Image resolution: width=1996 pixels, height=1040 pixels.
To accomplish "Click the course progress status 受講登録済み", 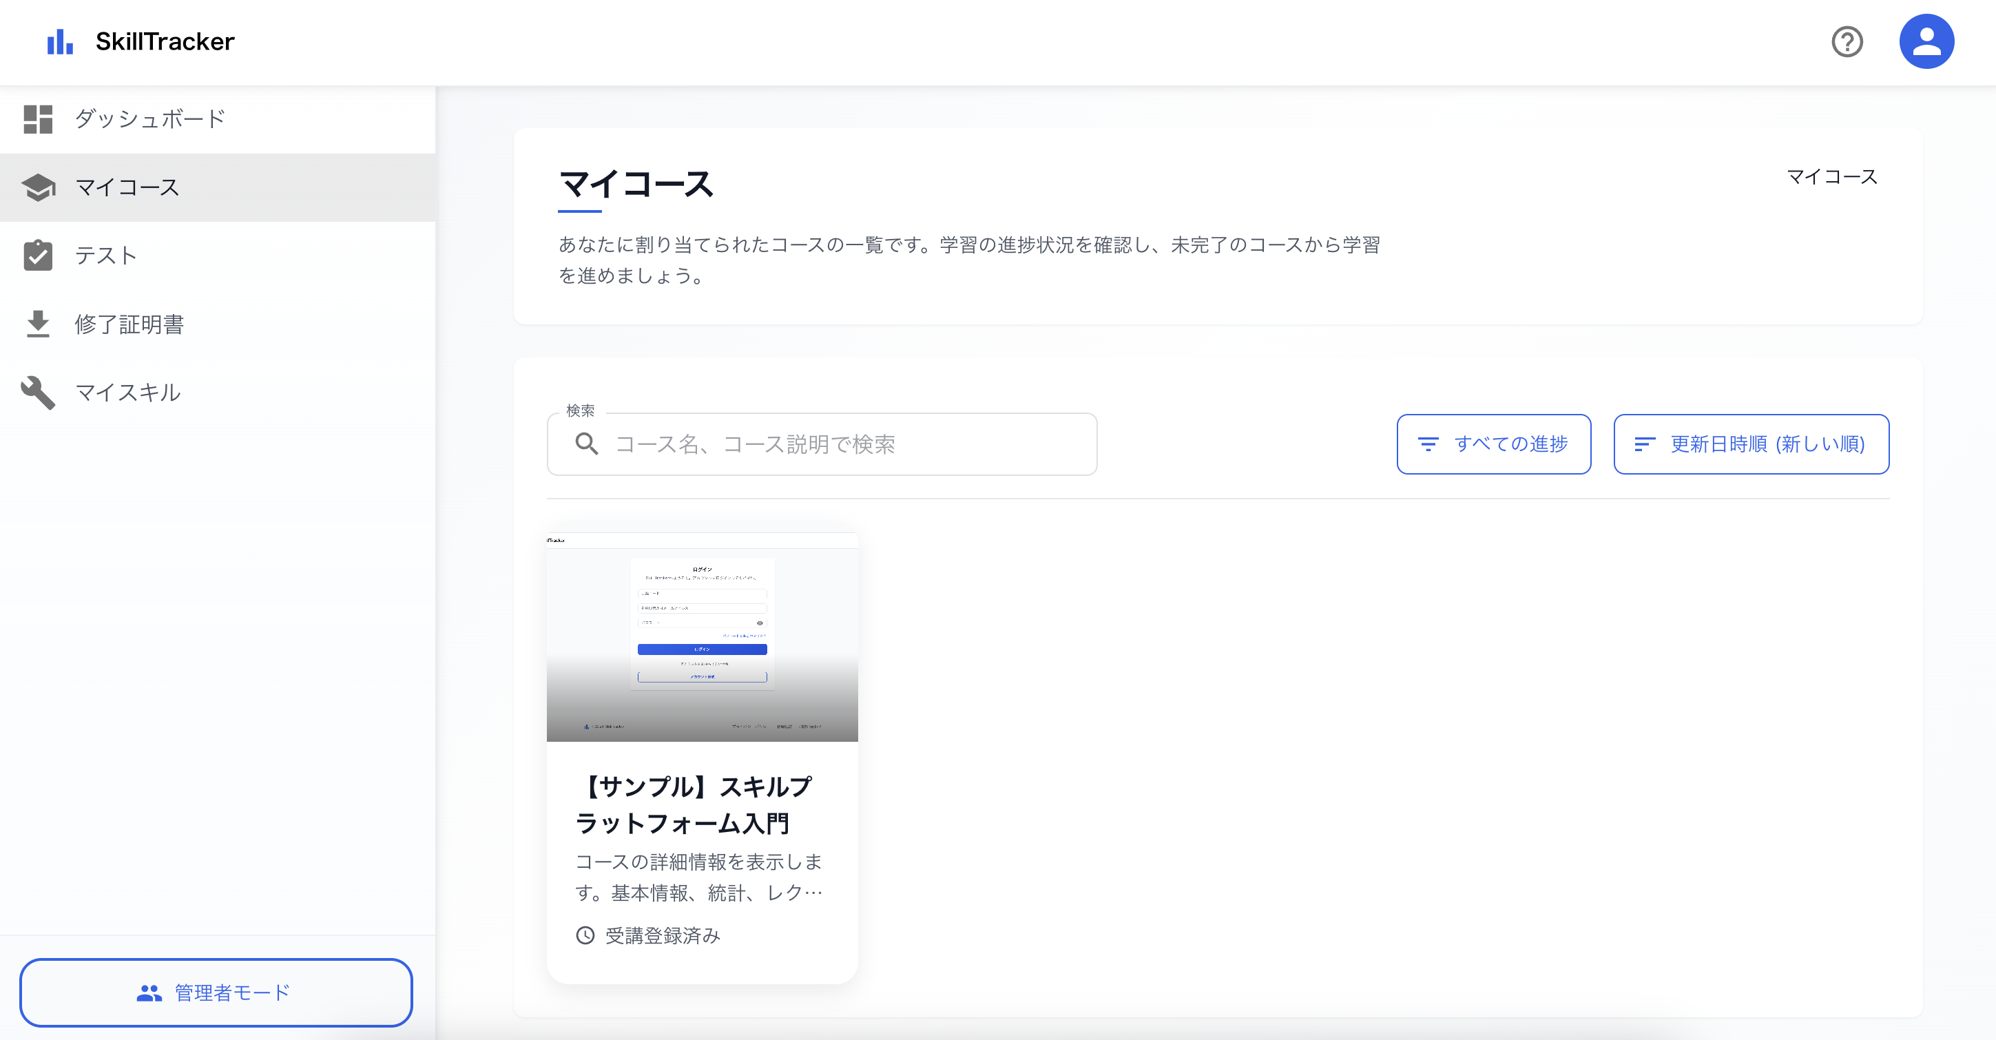I will point(663,935).
